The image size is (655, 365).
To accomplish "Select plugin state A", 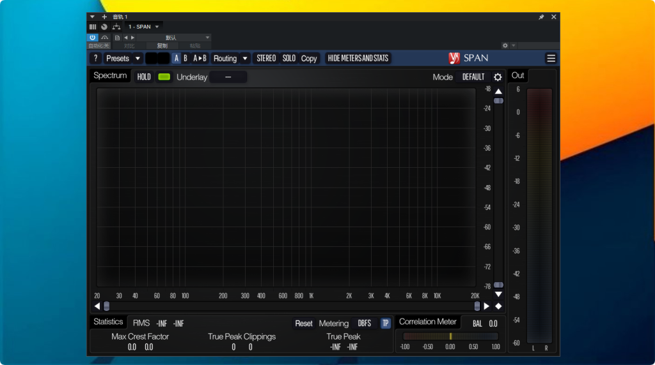I will tap(177, 58).
